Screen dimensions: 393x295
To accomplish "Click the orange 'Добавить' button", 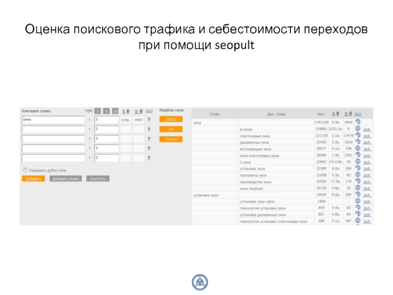I will click(x=33, y=178).
